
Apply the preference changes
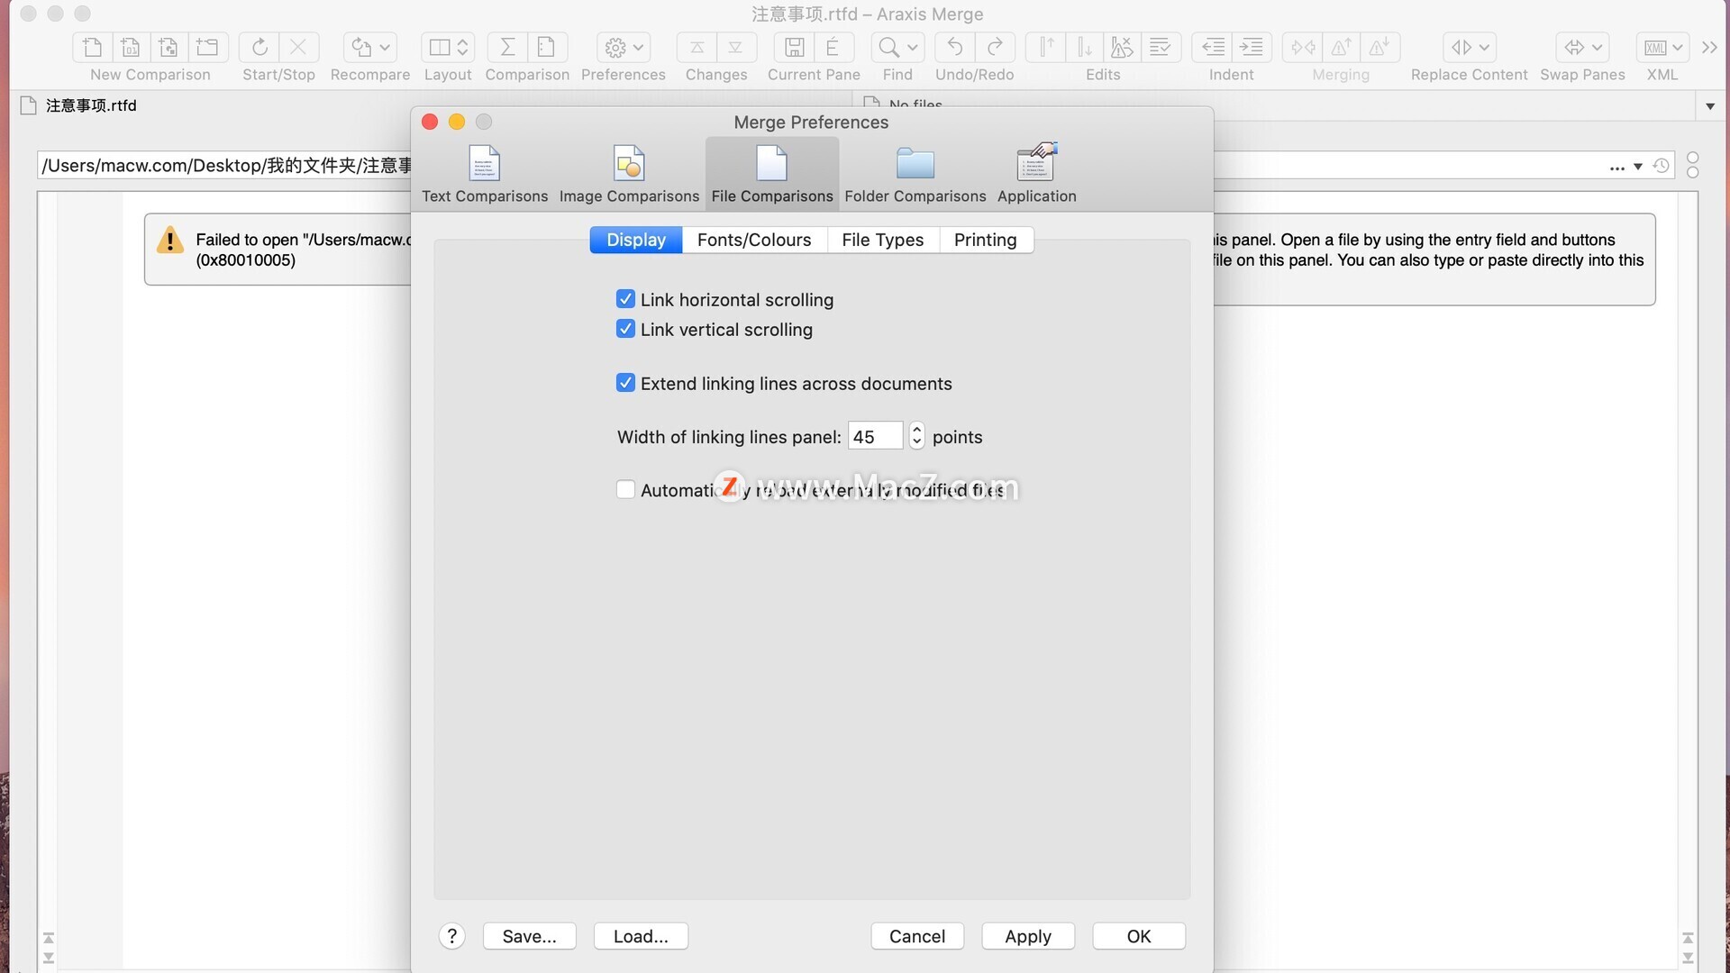click(x=1028, y=936)
